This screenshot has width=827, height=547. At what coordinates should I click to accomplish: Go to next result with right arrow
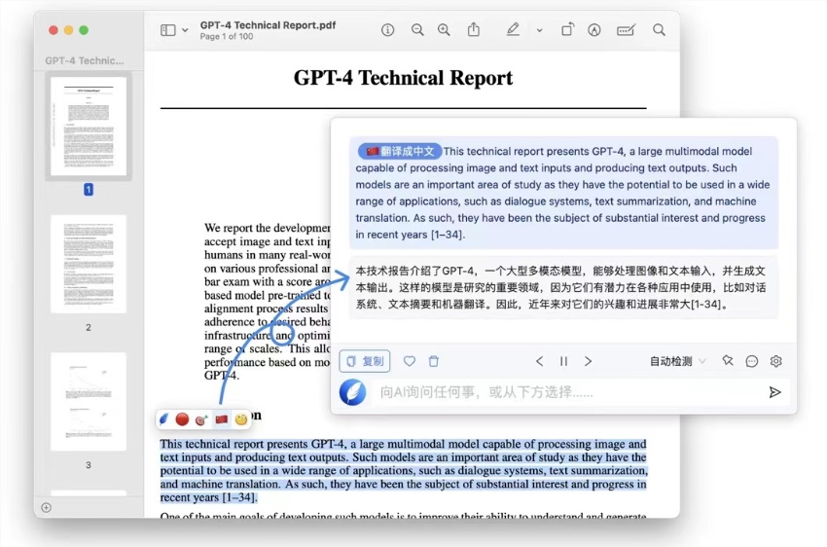coord(588,361)
